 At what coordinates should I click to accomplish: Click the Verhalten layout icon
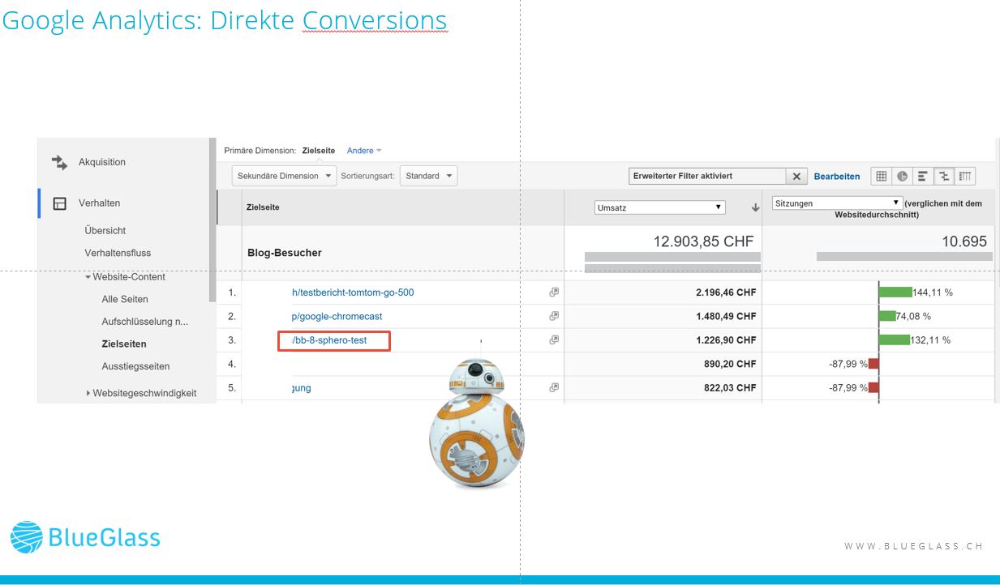point(59,203)
